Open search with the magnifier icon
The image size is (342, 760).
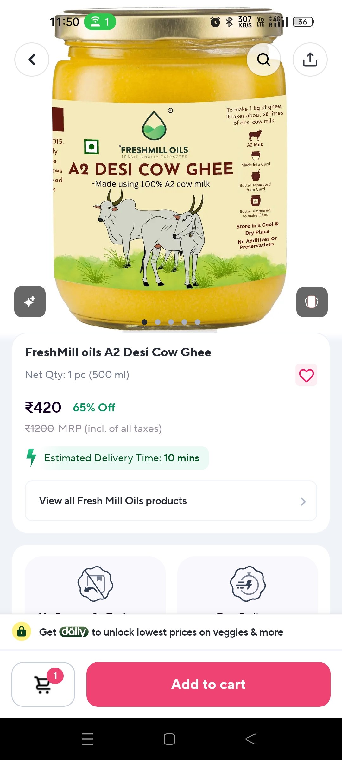tap(263, 60)
